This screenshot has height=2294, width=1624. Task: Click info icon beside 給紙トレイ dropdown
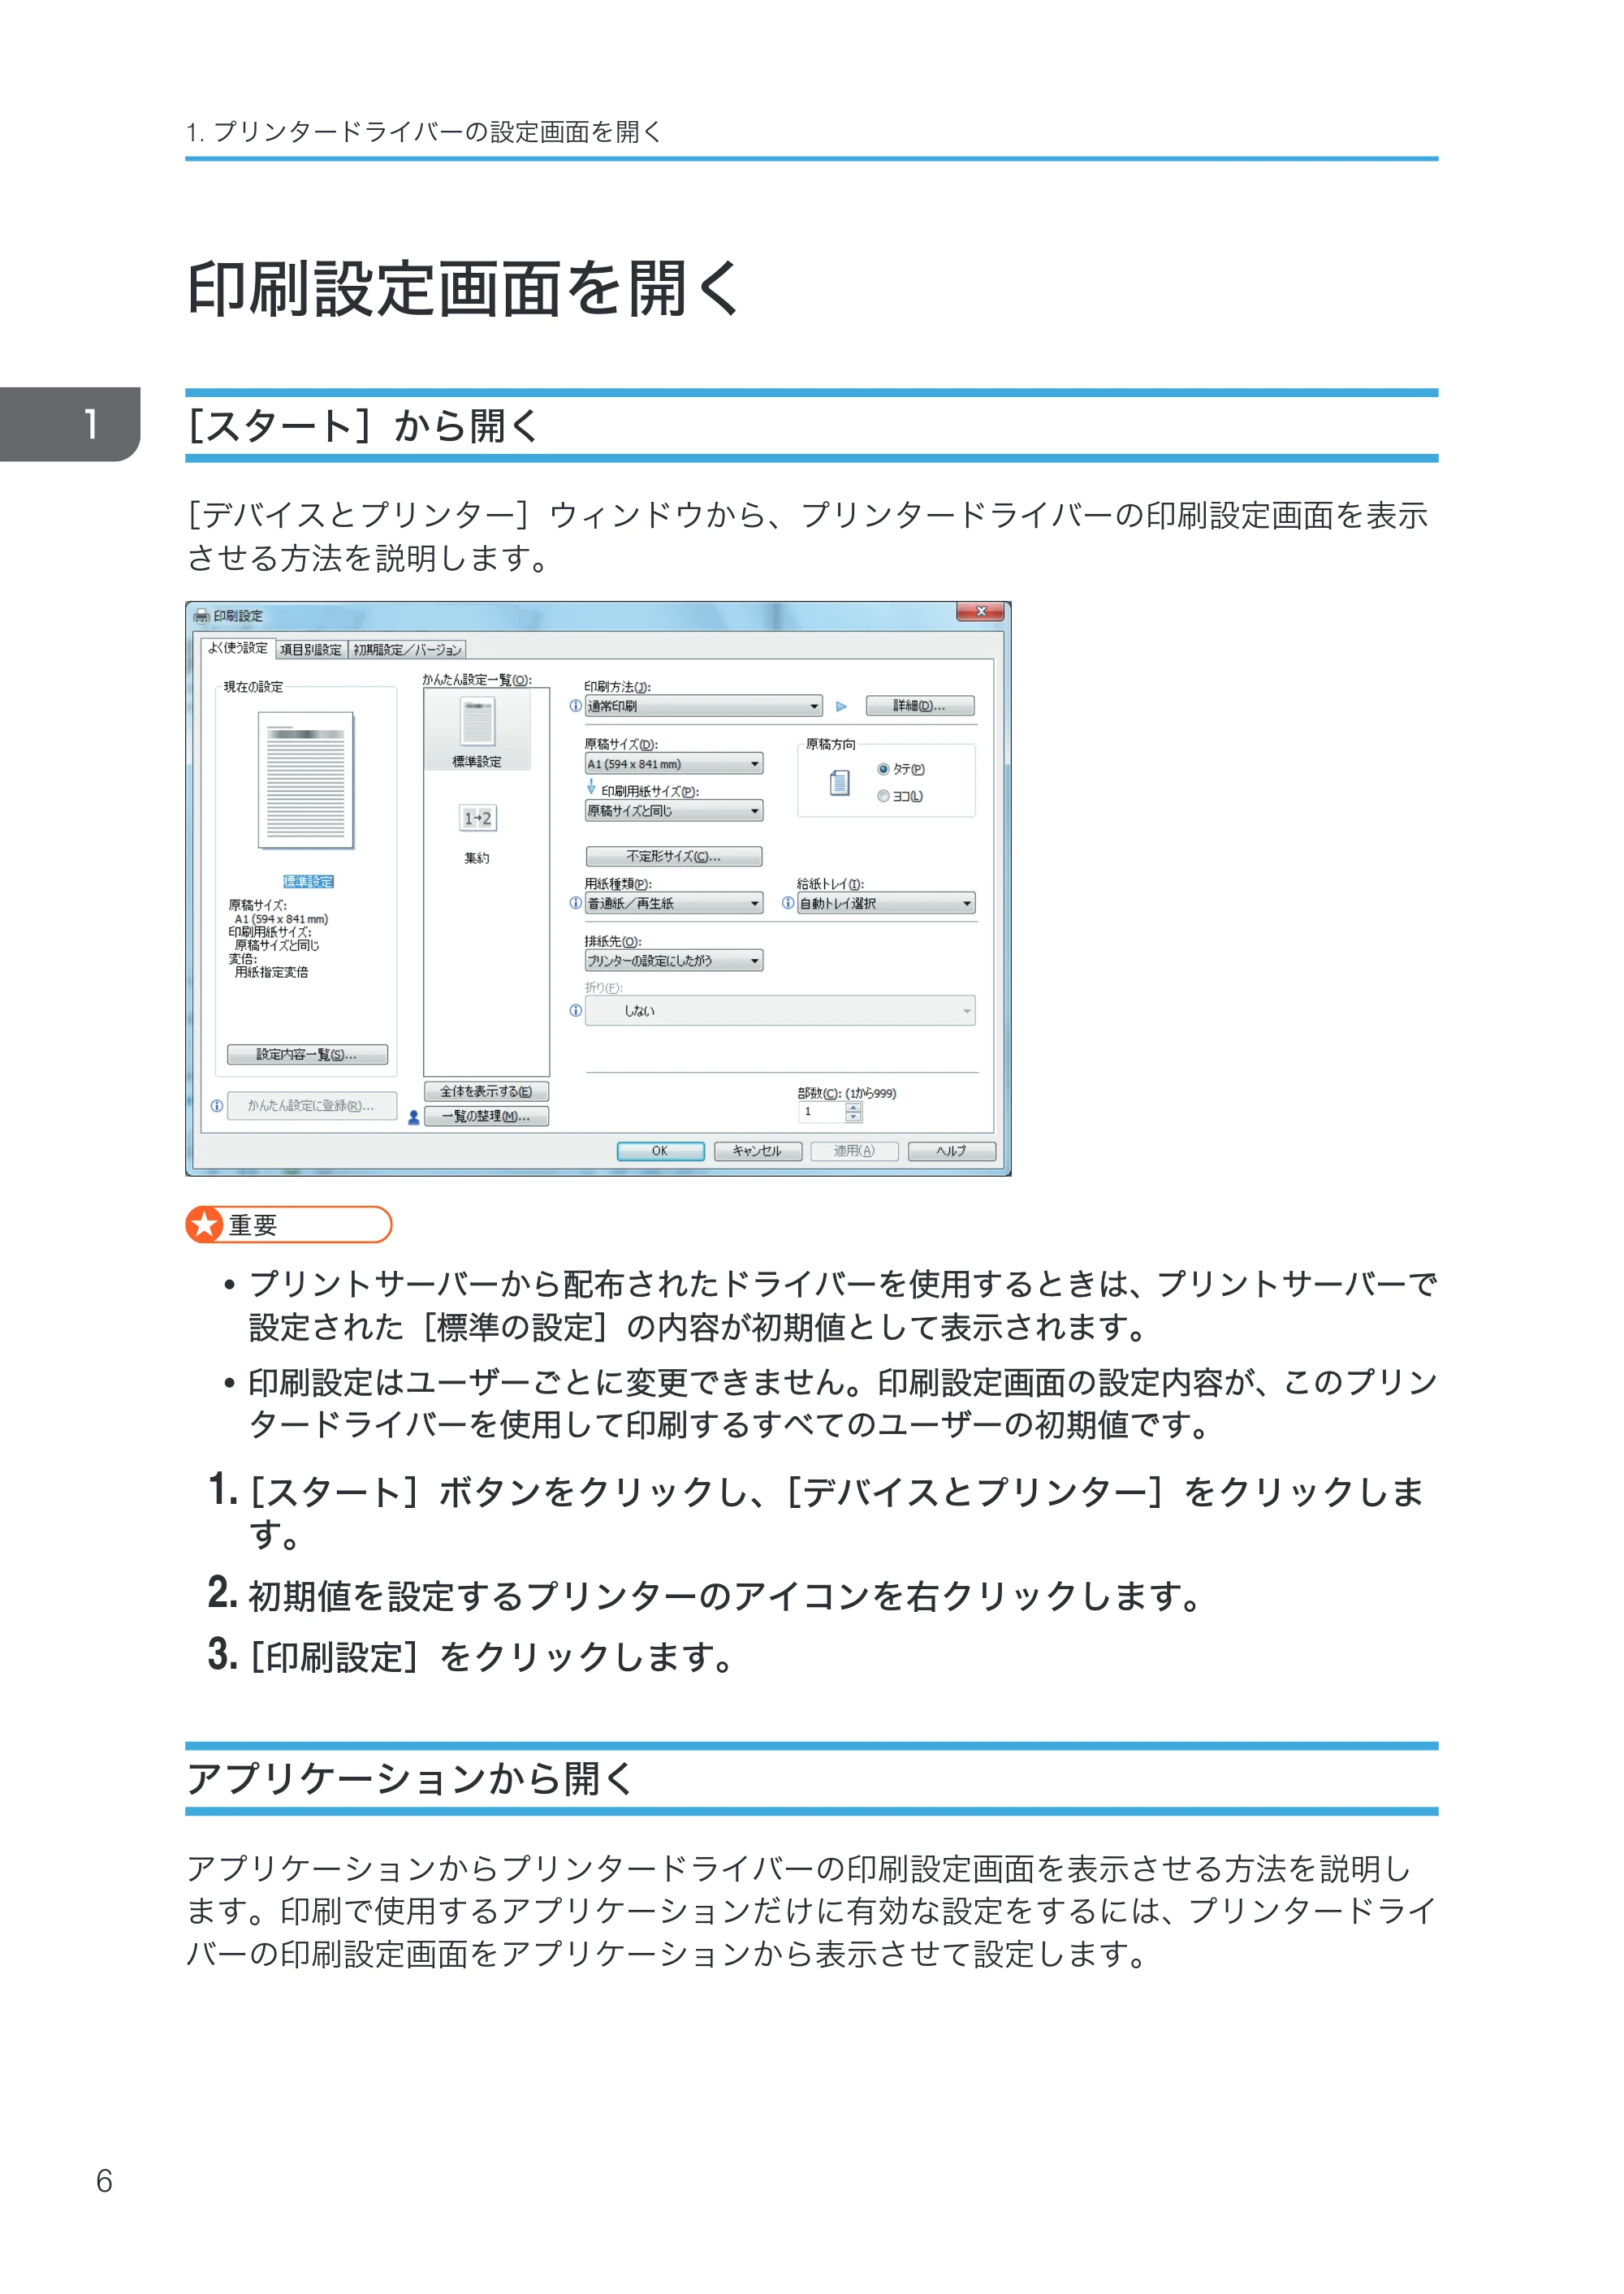(x=788, y=903)
